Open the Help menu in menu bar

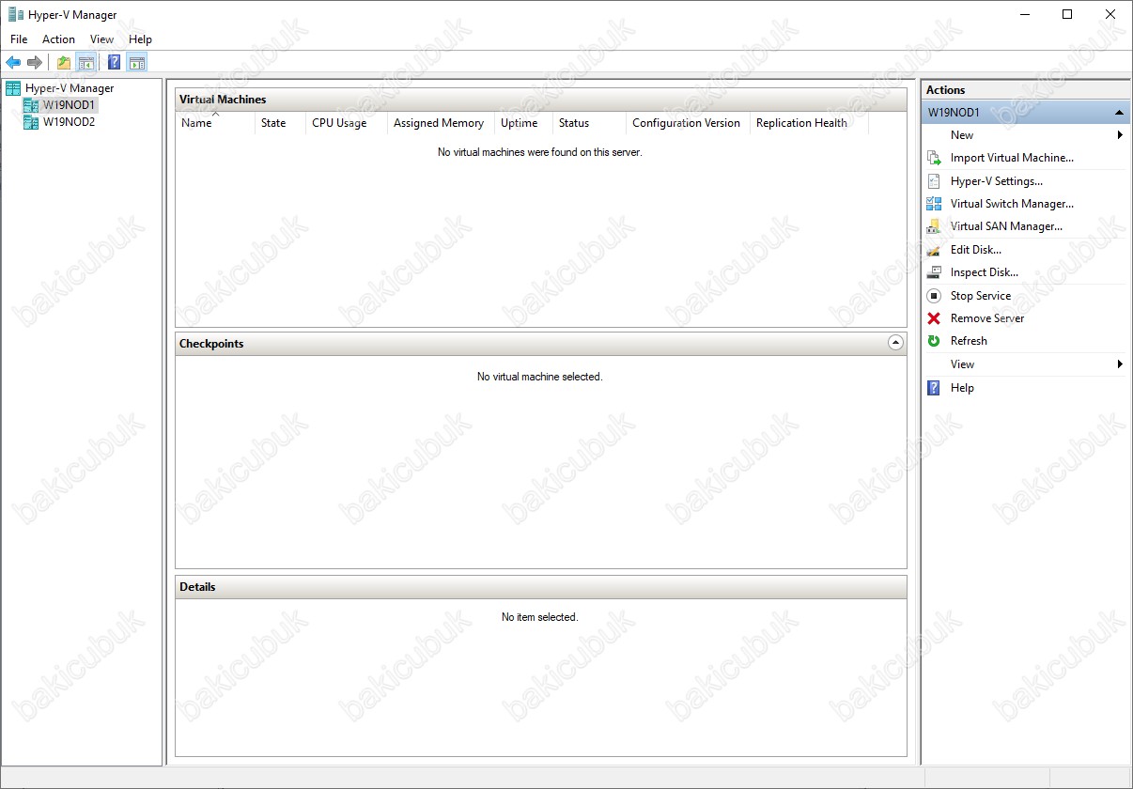point(140,39)
